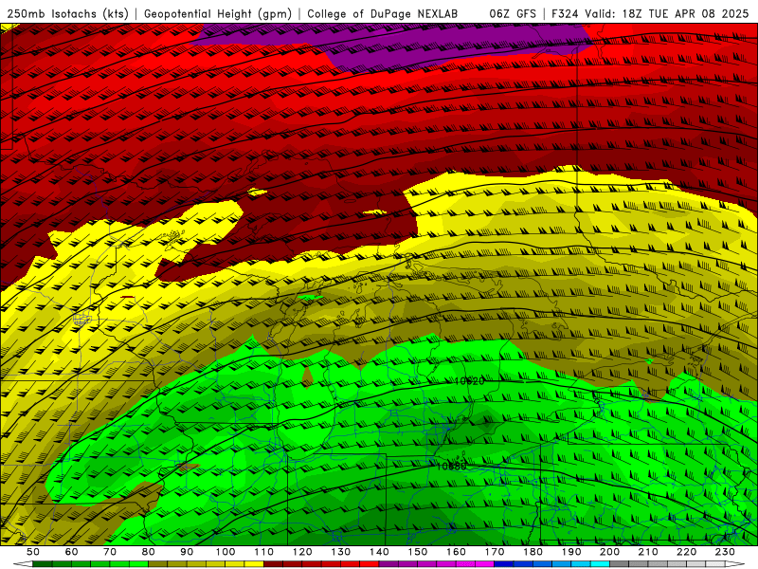758x569 pixels.
Task: Click the 'F324 Valid: 18Z TUE APR 08 2025' text
Action: (650, 13)
